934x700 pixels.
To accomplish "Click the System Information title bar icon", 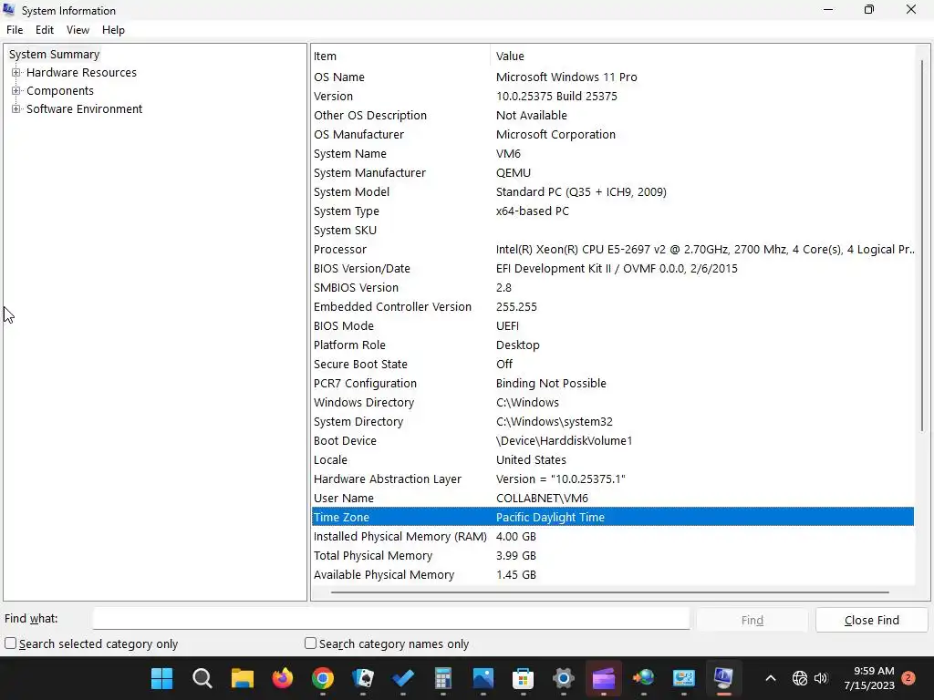I will (x=9, y=10).
